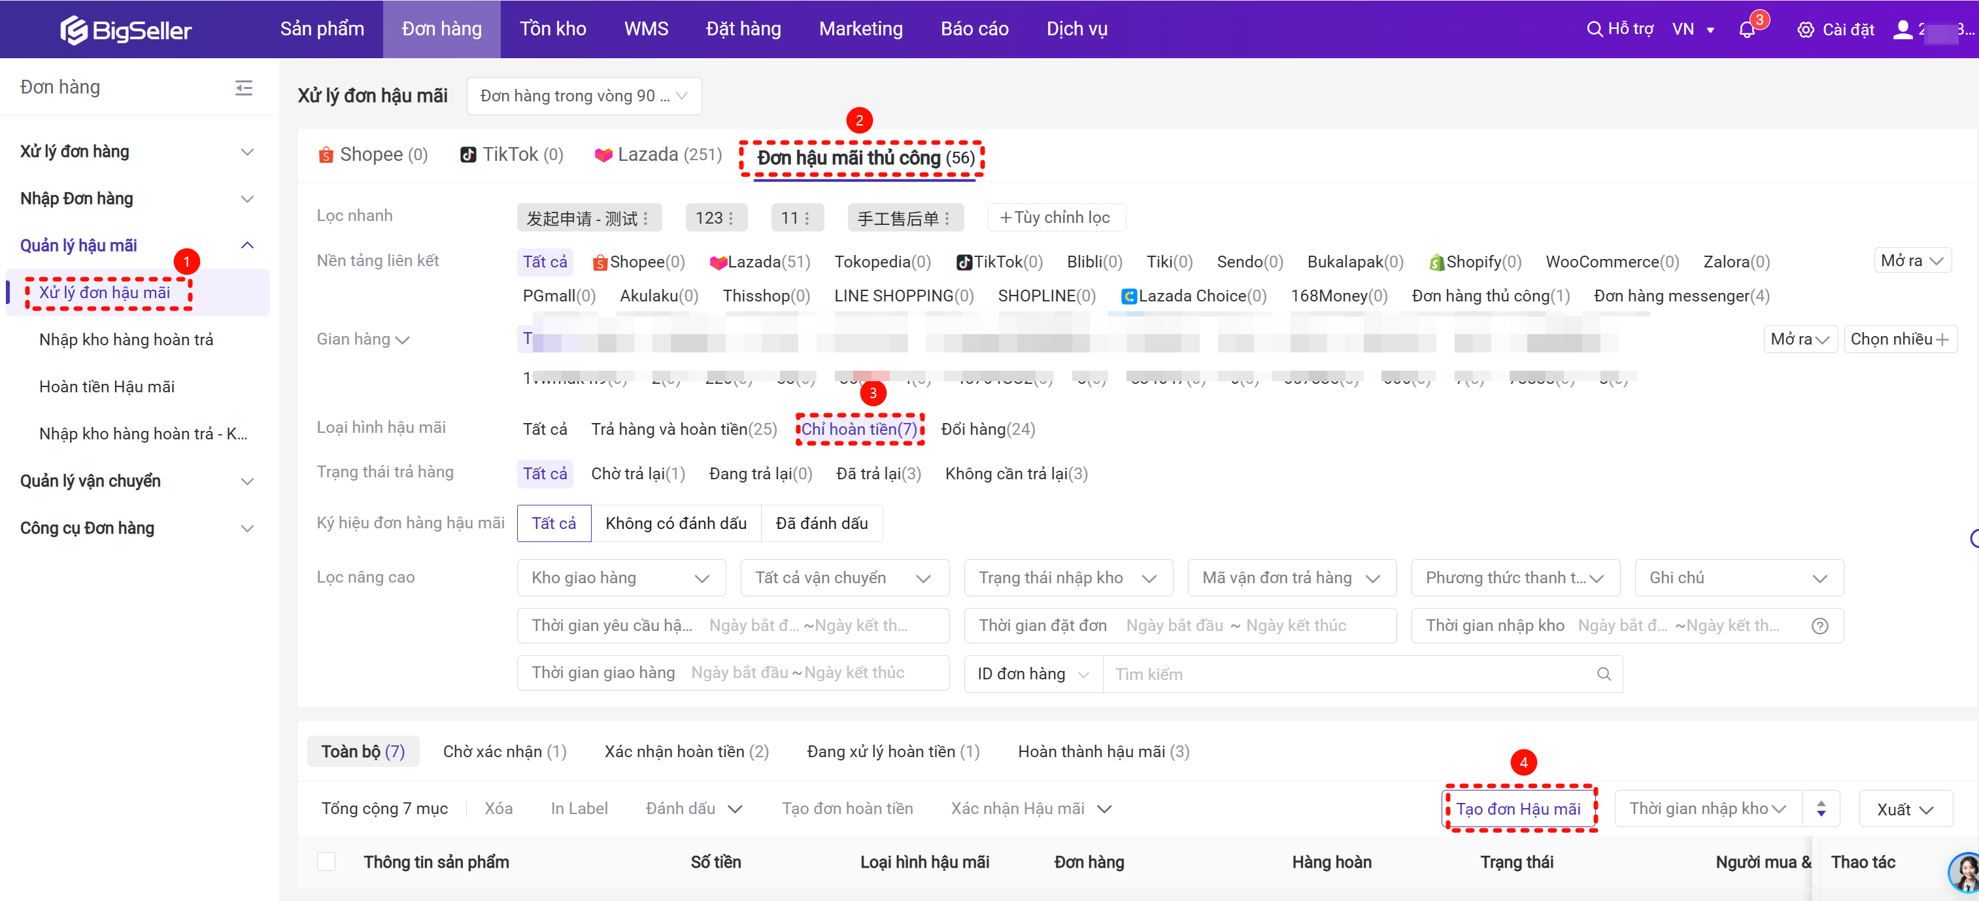Click the help question mark near Thời gian nhập kho
Screen dimensions: 1979x901
1819,626
